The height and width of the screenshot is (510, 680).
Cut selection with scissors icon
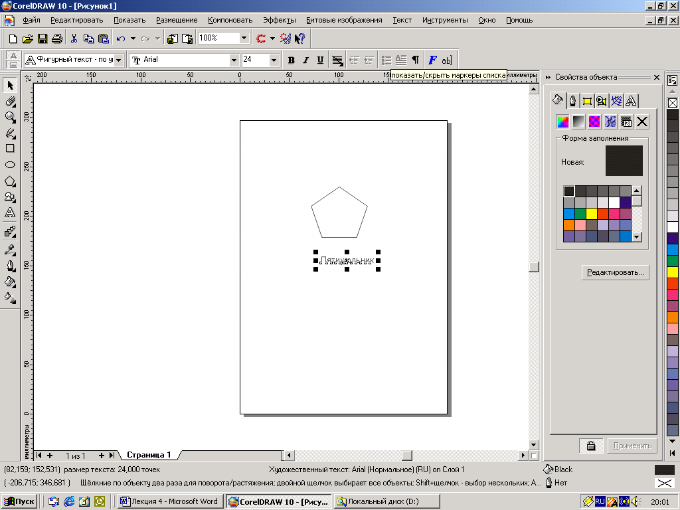click(x=74, y=39)
